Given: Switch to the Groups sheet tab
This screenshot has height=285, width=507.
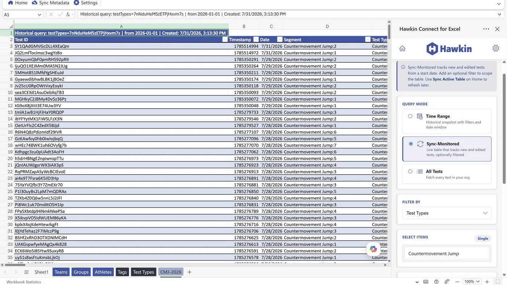Looking at the screenshot, I should (81, 272).
